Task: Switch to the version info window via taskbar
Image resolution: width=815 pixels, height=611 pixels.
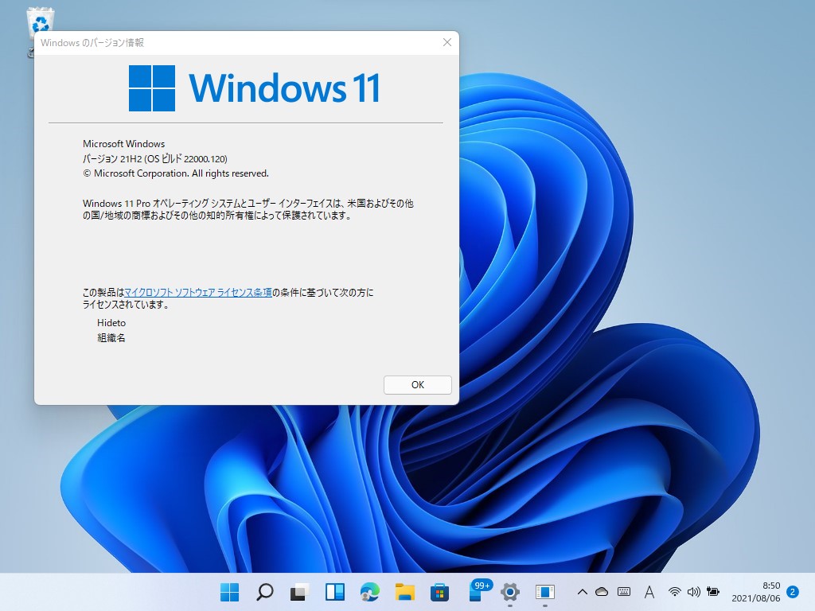Action: (544, 593)
